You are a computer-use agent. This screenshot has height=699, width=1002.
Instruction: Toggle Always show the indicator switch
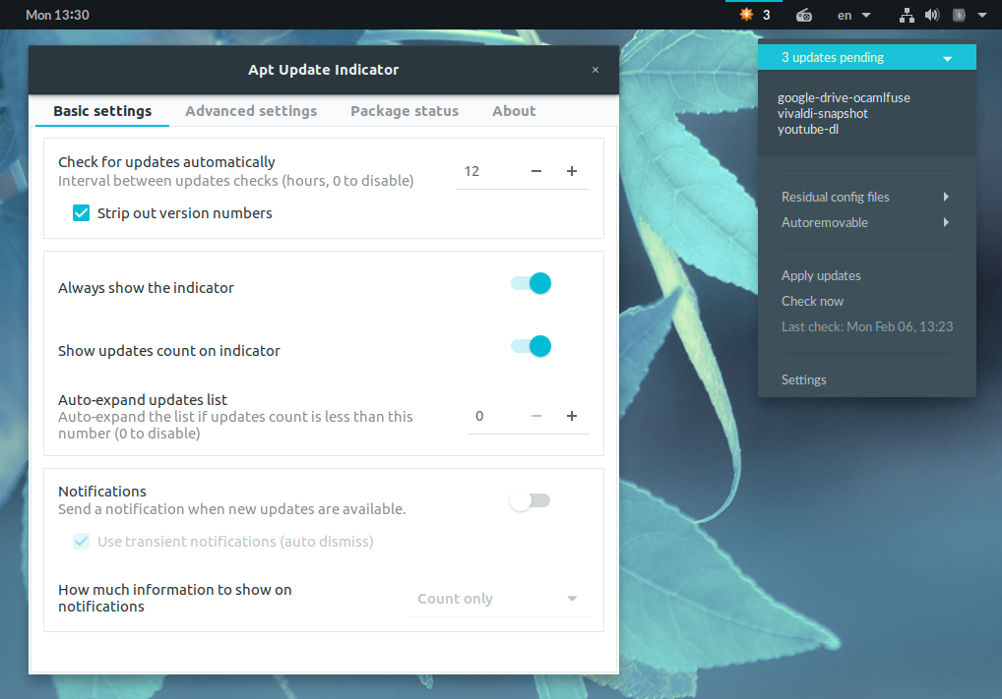pyautogui.click(x=531, y=283)
